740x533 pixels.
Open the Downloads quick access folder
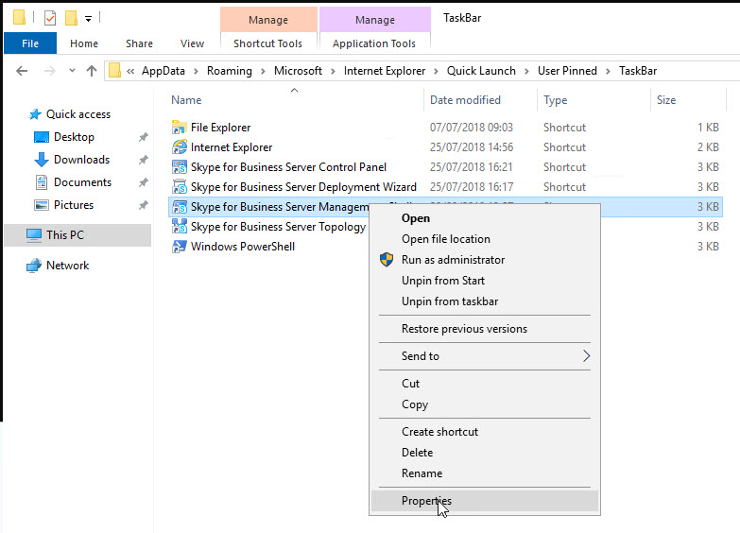(x=81, y=160)
